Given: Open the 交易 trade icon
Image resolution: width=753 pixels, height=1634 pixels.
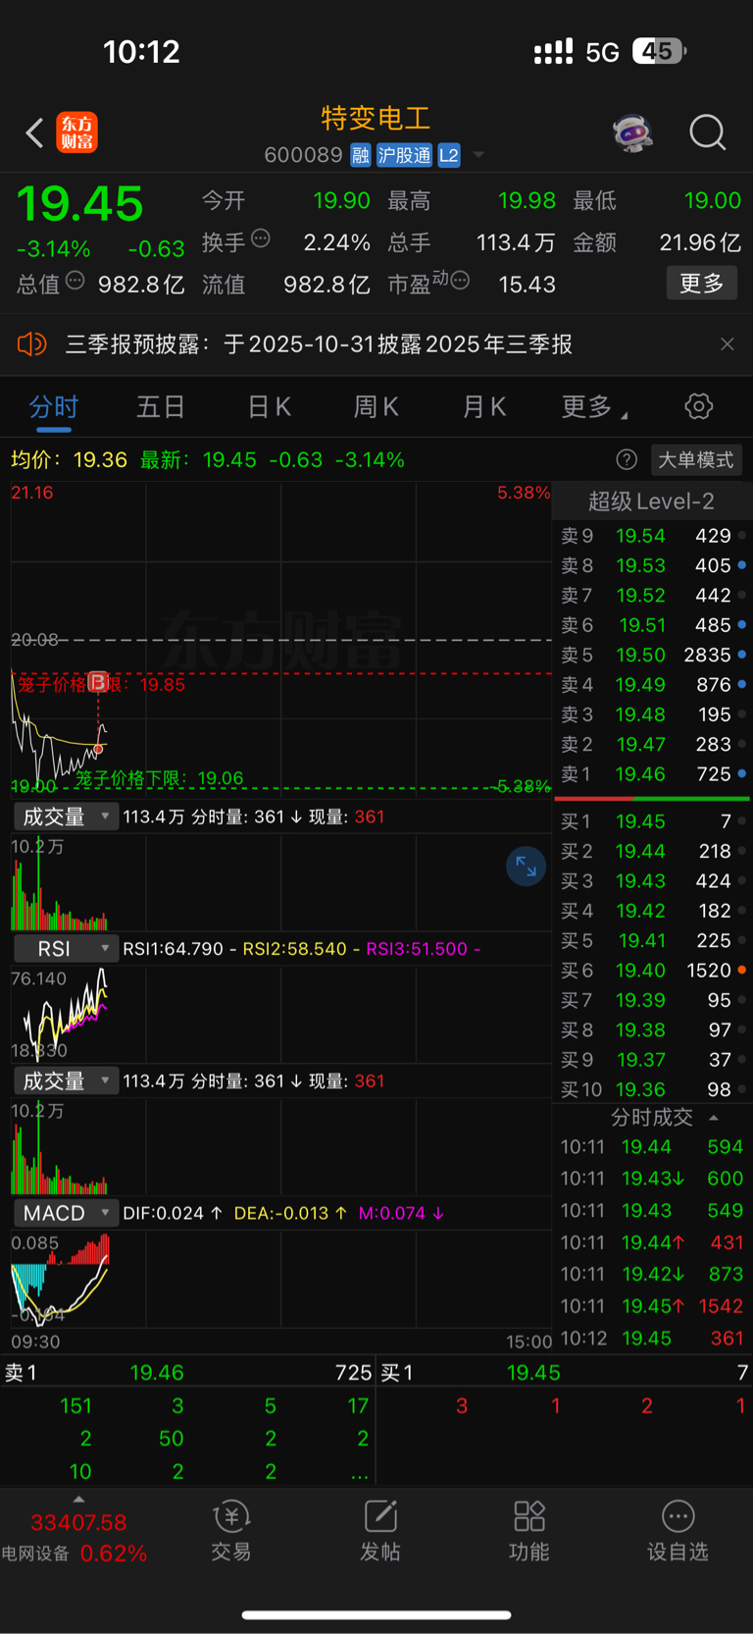Looking at the screenshot, I should [231, 1531].
